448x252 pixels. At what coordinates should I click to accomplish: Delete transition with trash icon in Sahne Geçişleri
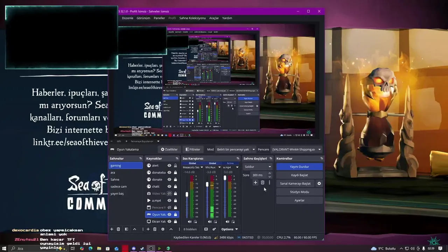click(262, 182)
